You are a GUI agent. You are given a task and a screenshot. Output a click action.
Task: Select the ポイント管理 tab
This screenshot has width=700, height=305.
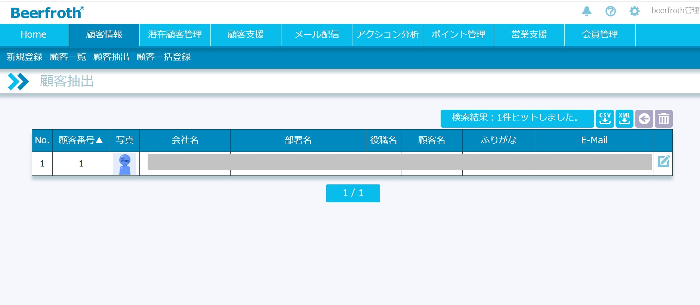pyautogui.click(x=458, y=35)
